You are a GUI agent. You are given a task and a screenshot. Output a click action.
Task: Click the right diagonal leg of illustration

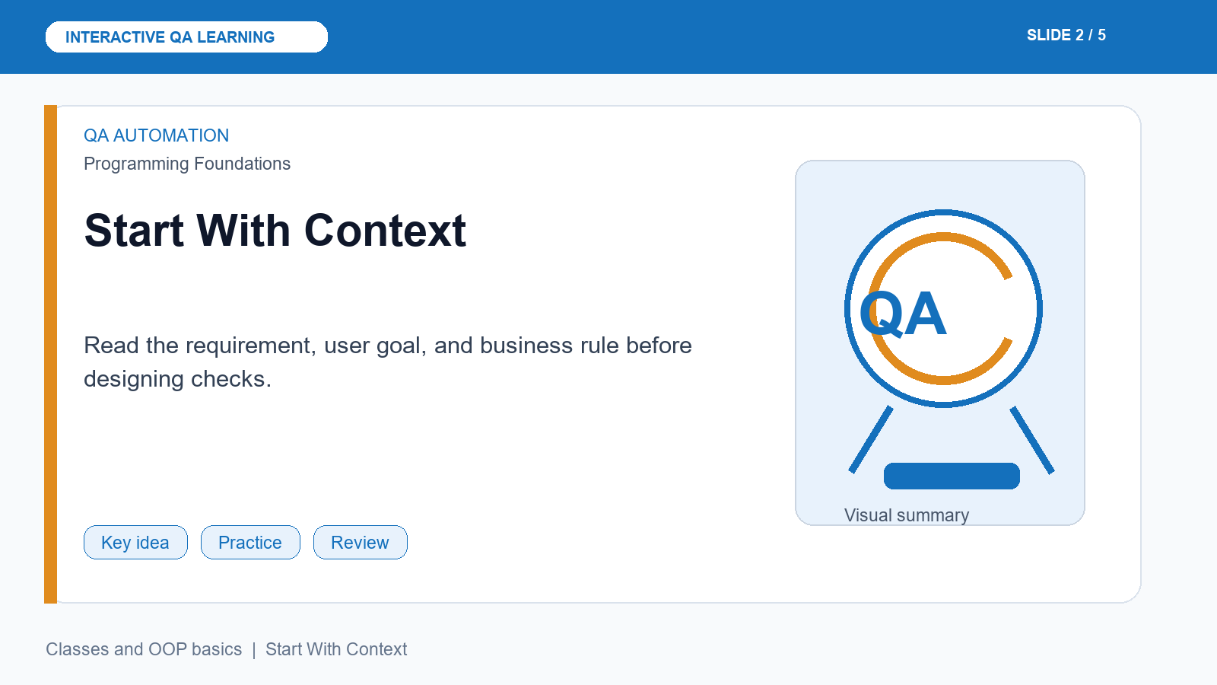coord(1032,440)
